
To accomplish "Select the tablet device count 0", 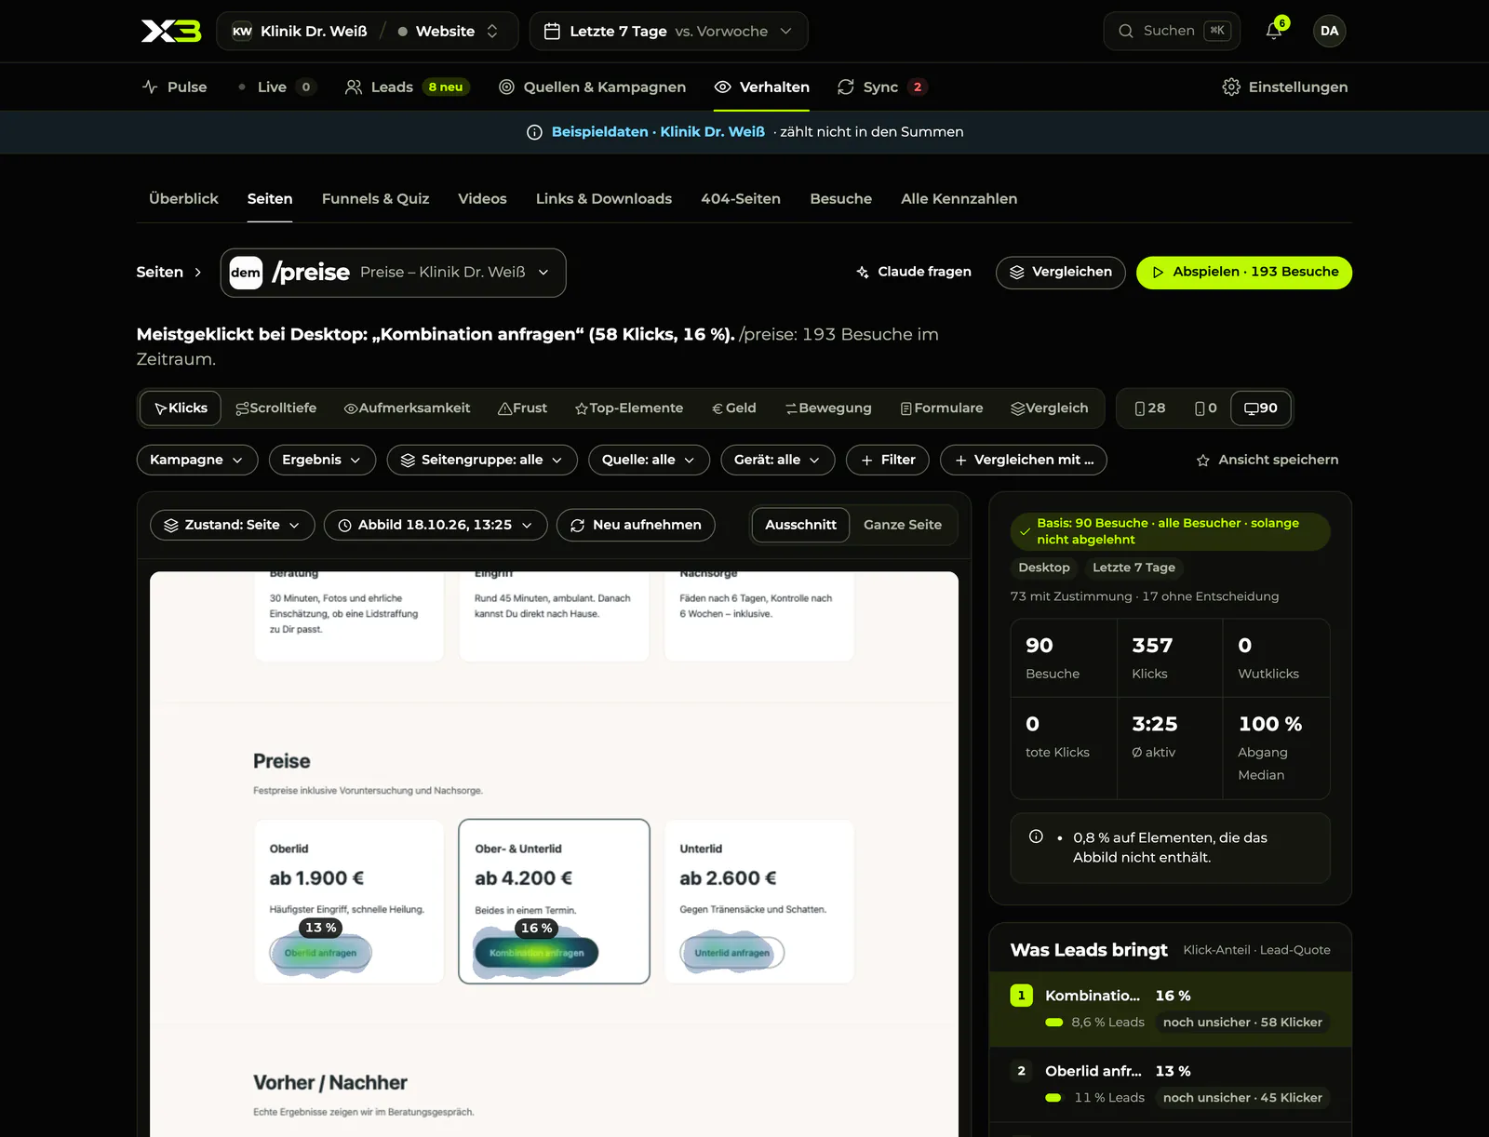I will (1205, 408).
